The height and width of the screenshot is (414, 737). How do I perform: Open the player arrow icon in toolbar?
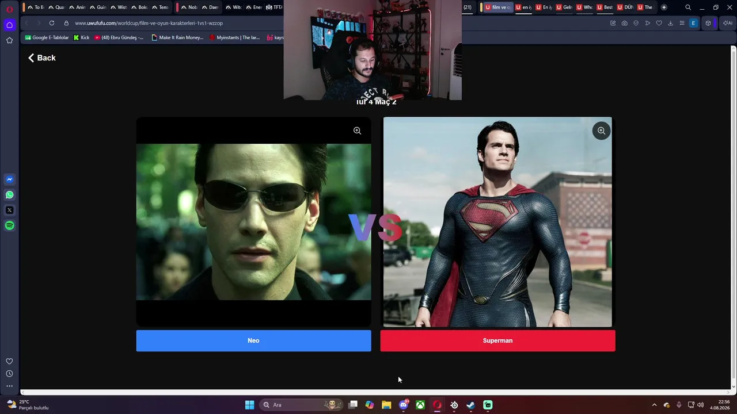pyautogui.click(x=648, y=23)
